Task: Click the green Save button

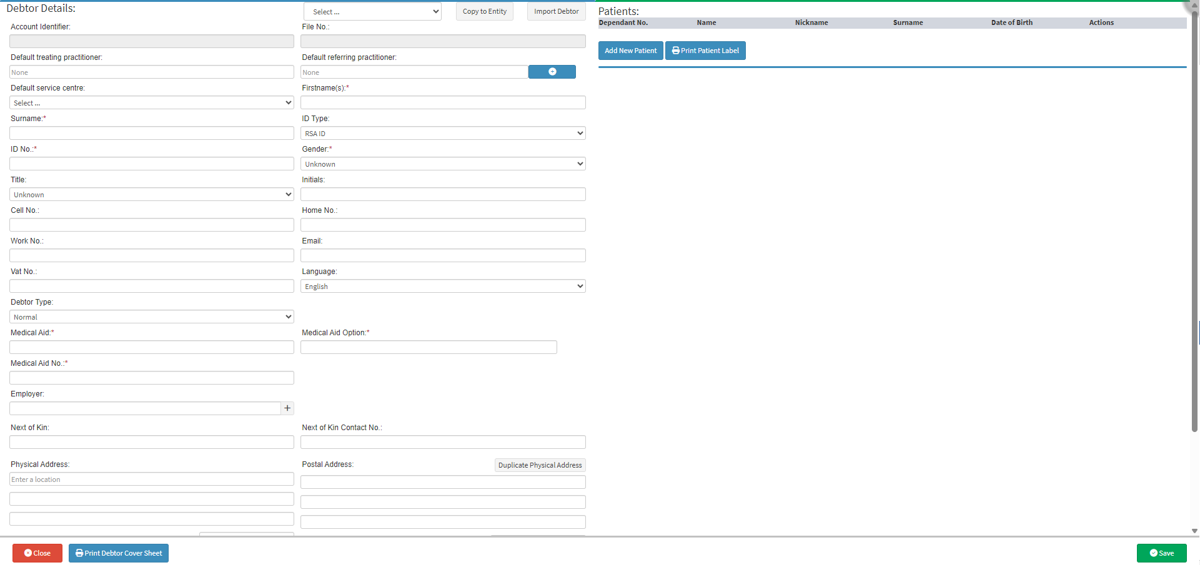Action: 1162,553
